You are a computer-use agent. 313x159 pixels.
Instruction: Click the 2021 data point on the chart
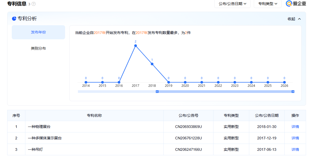click(202, 82)
